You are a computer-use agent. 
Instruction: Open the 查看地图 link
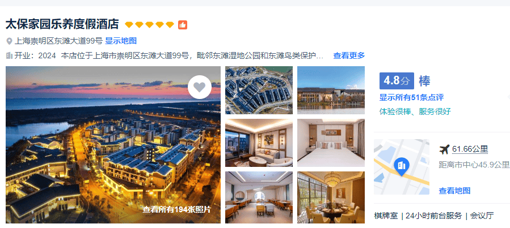coord(454,191)
